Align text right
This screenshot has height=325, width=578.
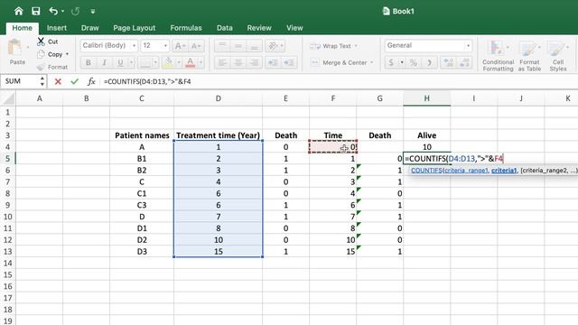pyautogui.click(x=254, y=62)
